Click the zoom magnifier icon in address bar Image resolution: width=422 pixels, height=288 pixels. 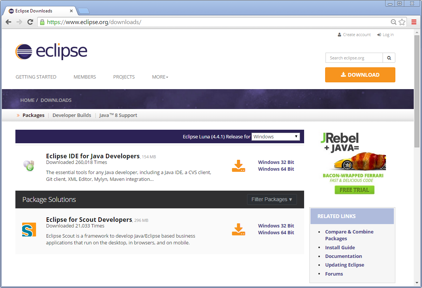[393, 22]
